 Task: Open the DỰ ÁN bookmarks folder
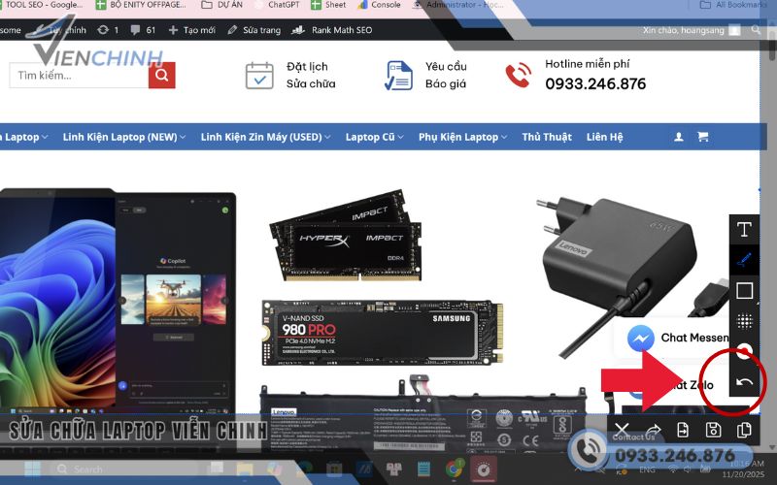click(222, 5)
